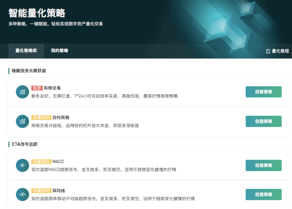
Task: Switch to the 量化策略库 tab
Action: click(x=26, y=51)
